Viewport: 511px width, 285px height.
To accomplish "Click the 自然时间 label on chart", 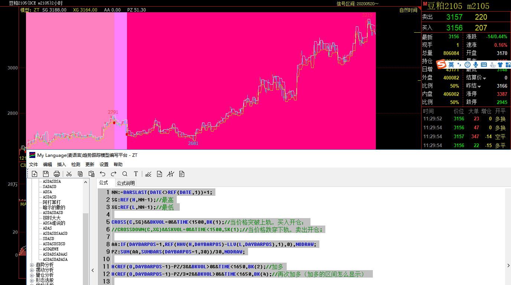I will [x=408, y=10].
